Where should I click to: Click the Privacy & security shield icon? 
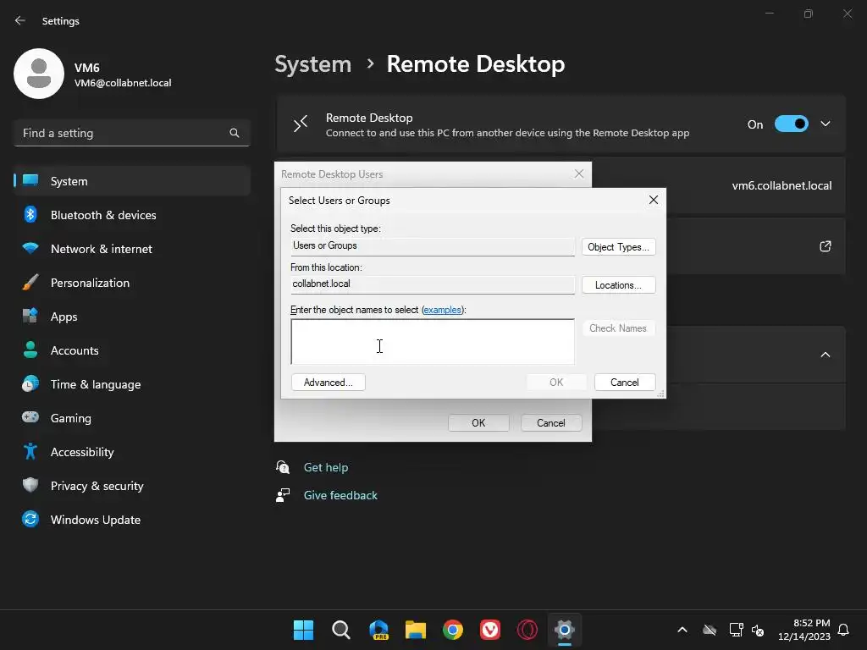coord(30,485)
